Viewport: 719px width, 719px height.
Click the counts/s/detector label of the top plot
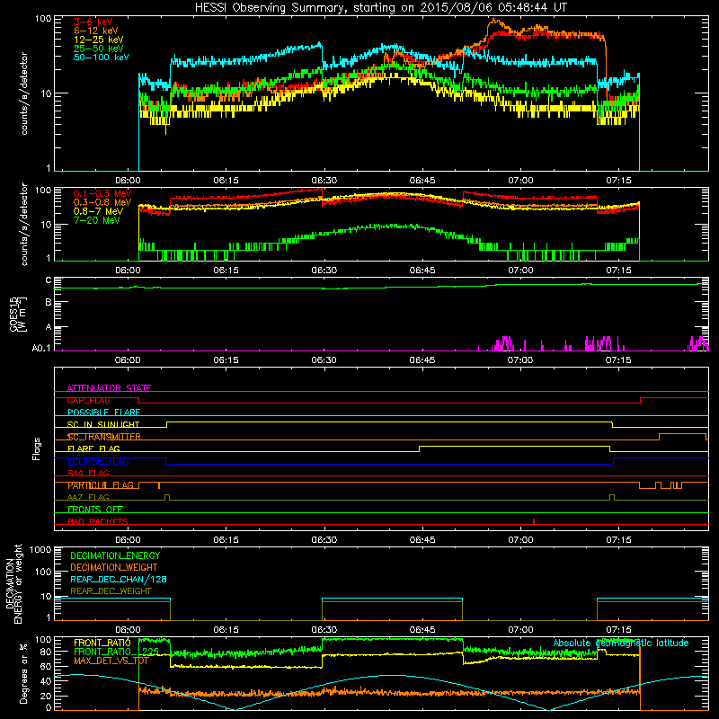coord(24,93)
